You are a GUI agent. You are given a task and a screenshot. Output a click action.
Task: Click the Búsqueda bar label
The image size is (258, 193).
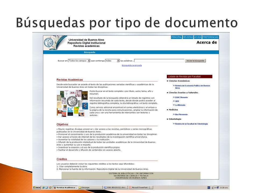pos(89,52)
